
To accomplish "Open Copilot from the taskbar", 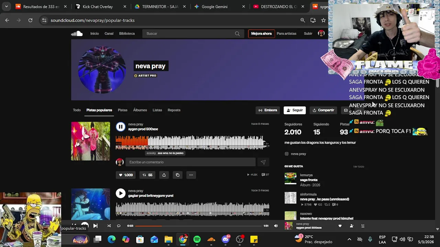I will tap(126, 239).
